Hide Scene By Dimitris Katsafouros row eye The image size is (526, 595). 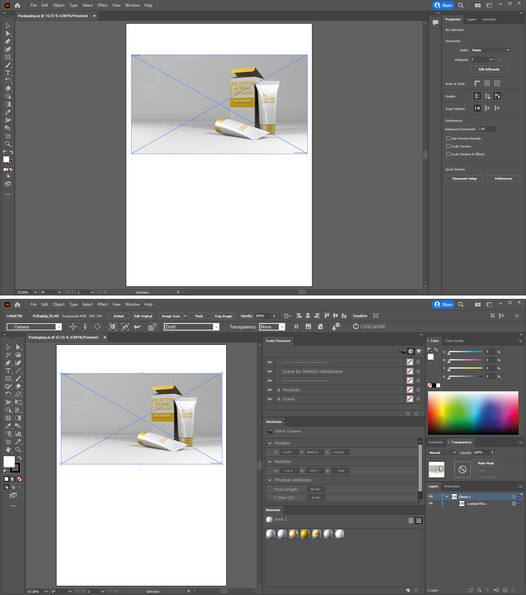270,371
